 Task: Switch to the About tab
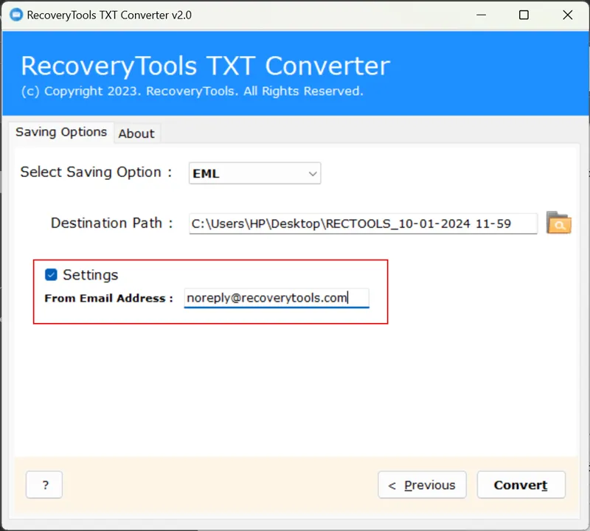pos(136,133)
